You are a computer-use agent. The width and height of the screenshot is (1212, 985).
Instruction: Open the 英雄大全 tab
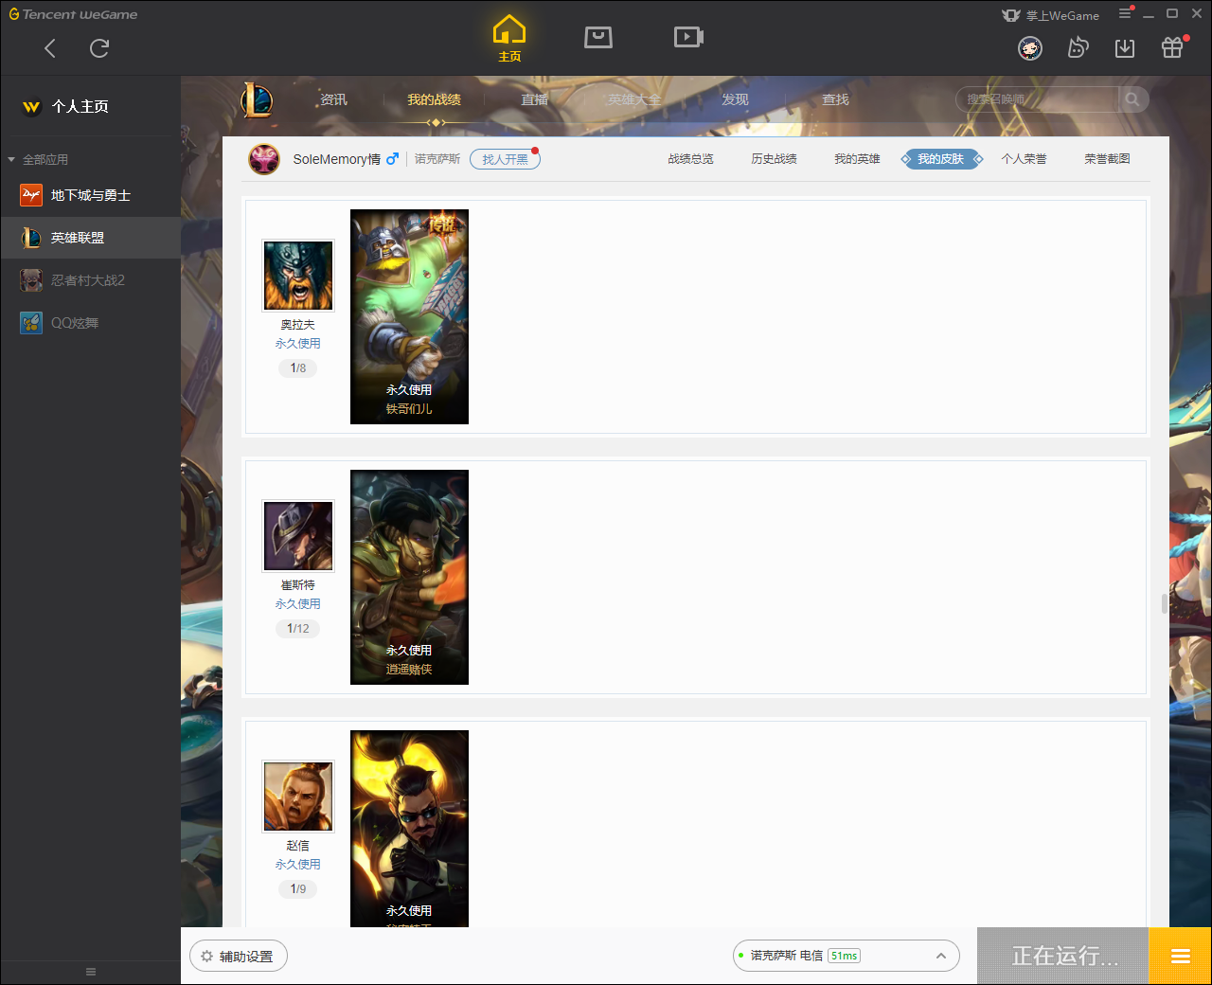[x=634, y=99]
